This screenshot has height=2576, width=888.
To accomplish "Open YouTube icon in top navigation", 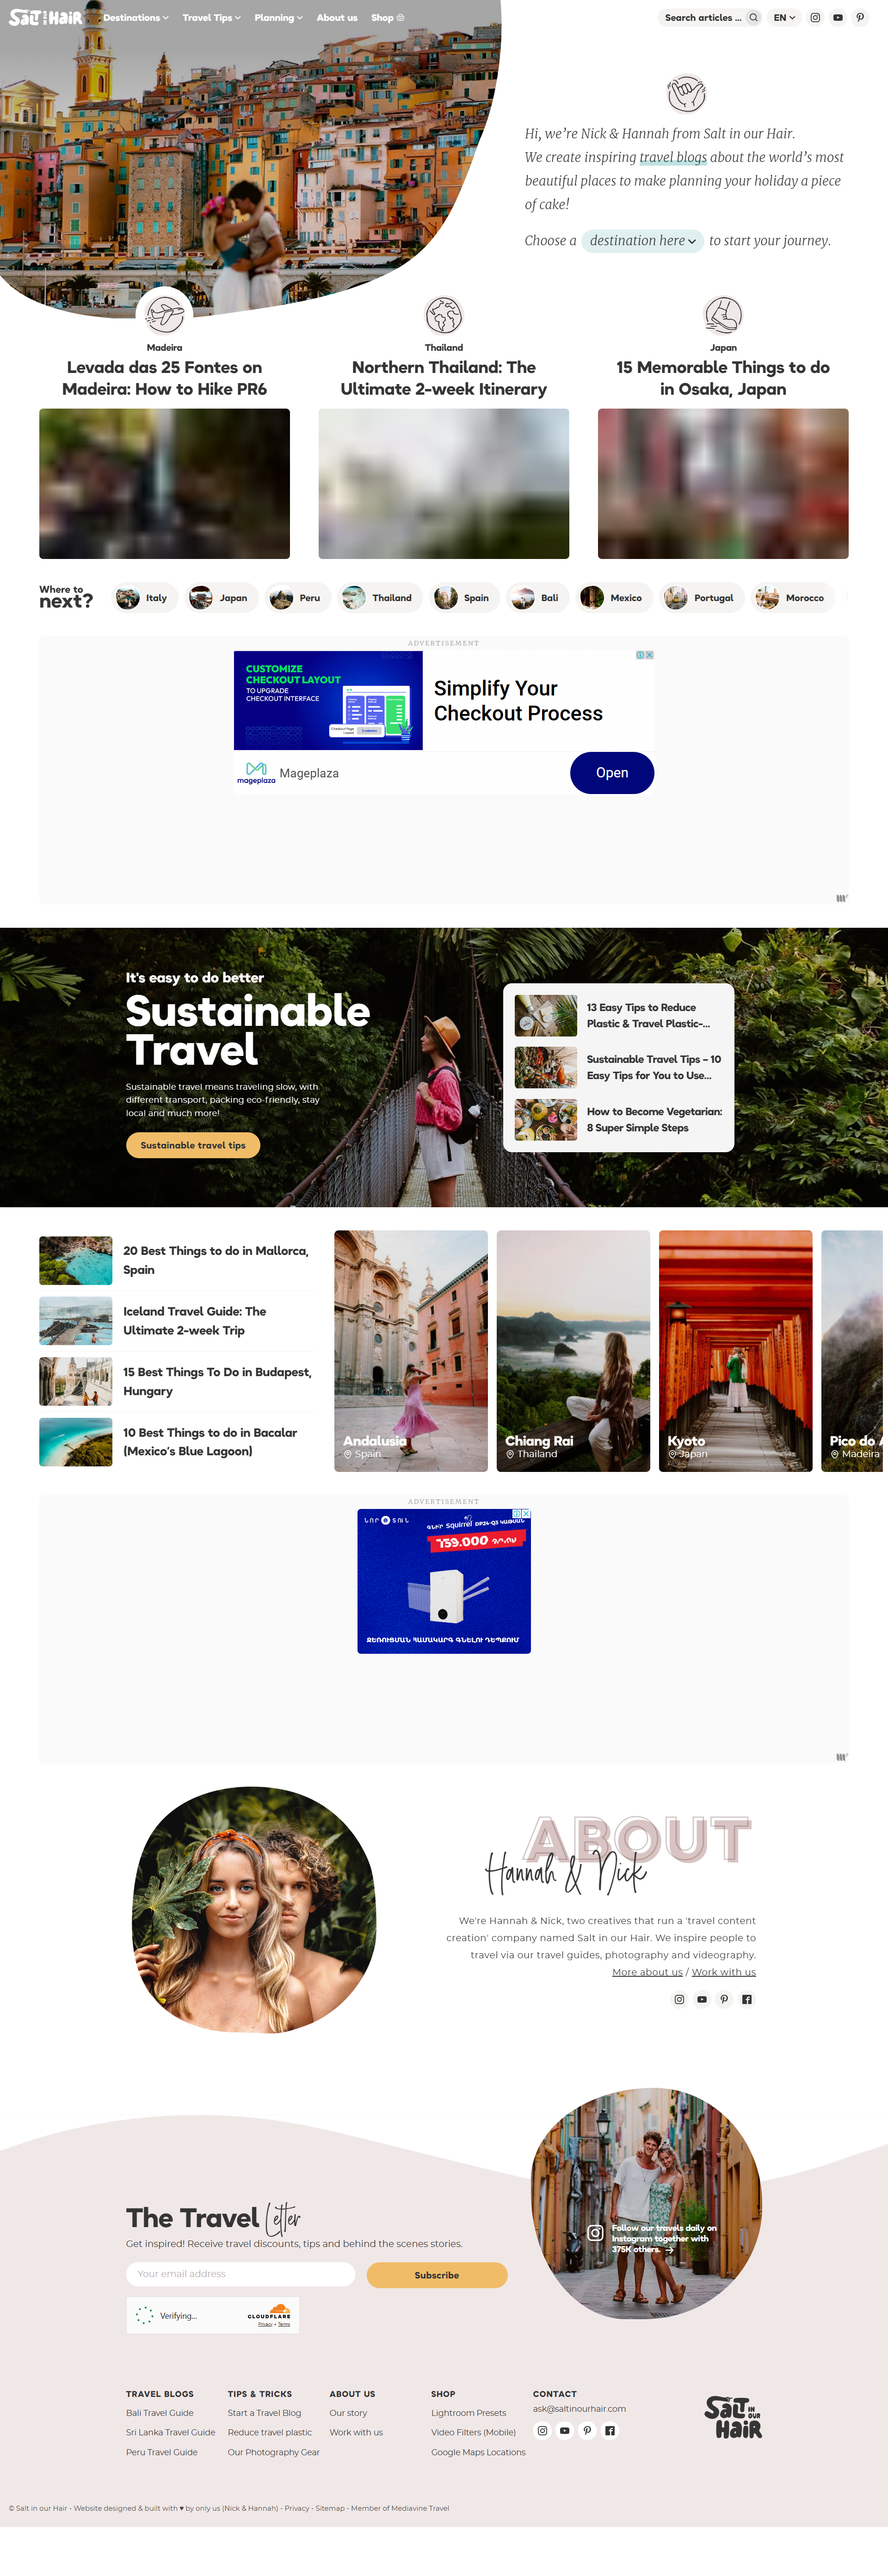I will 838,17.
